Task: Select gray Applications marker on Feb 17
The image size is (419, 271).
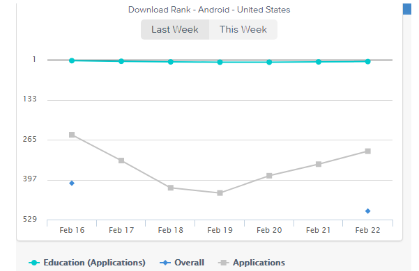Action: [x=121, y=161]
